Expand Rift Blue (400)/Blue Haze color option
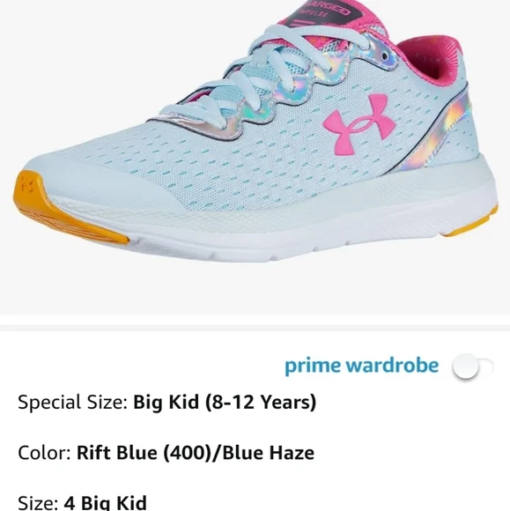This screenshot has width=510, height=511. coord(196,453)
